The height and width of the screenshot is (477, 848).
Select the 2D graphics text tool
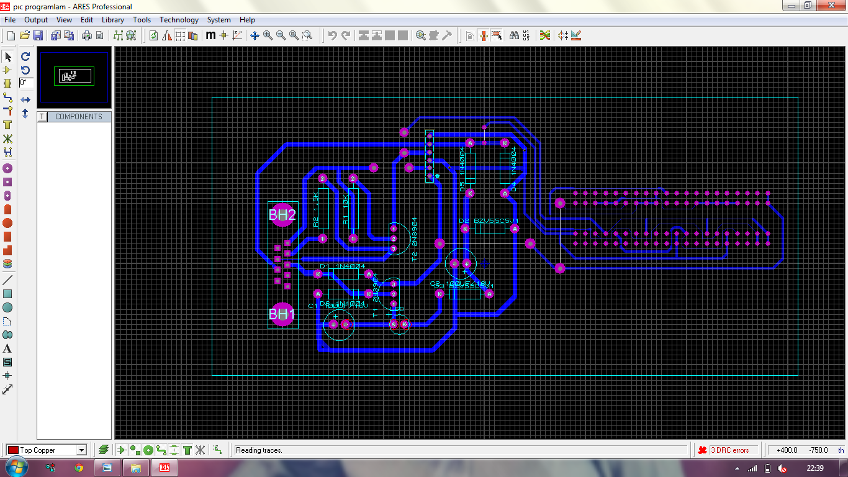(7, 348)
